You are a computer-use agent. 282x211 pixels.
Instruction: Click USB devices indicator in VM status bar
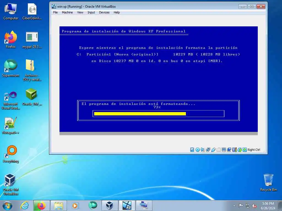(x=213, y=150)
